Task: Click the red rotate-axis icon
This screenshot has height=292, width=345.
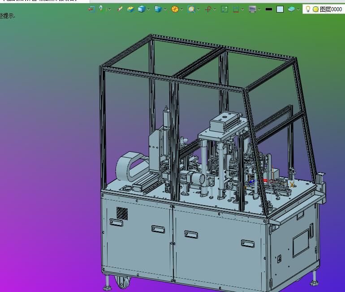Action: click(x=208, y=9)
